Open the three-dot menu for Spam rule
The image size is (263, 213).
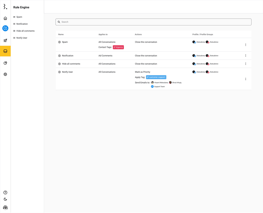pyautogui.click(x=246, y=45)
